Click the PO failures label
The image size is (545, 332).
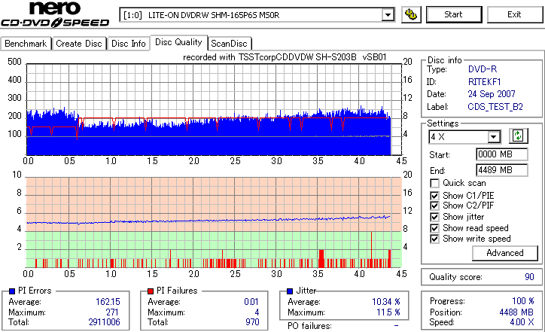click(x=309, y=326)
